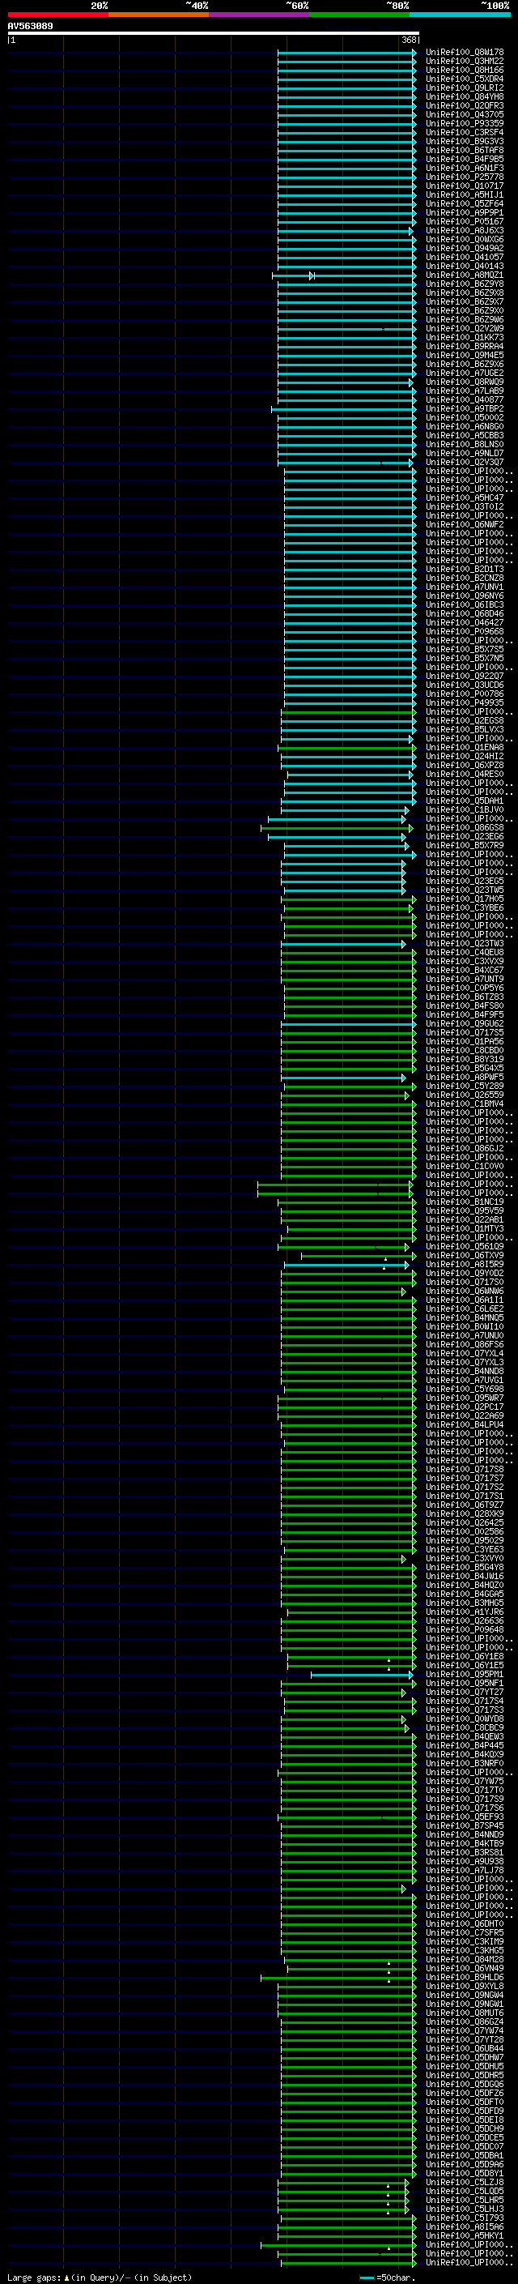Select hit label UniRef100_Q949A2

pyautogui.click(x=465, y=248)
